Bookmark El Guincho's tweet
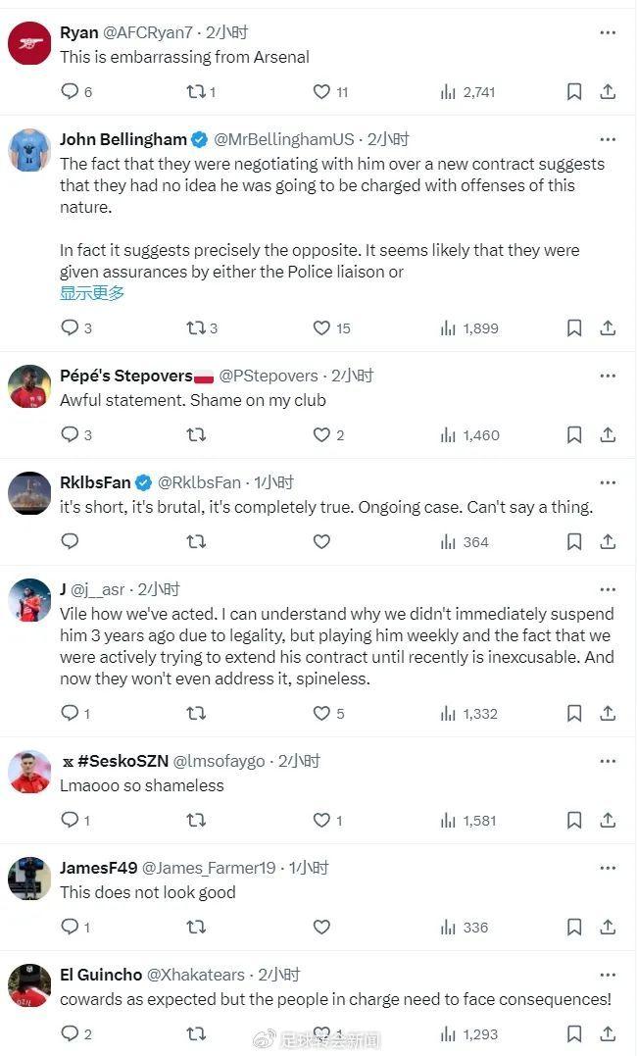Screen dimensions: 637x1056 tap(574, 1033)
